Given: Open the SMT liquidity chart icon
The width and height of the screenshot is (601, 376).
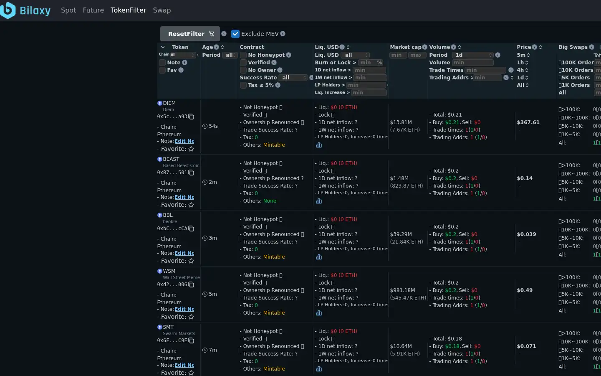Looking at the screenshot, I should 319,369.
